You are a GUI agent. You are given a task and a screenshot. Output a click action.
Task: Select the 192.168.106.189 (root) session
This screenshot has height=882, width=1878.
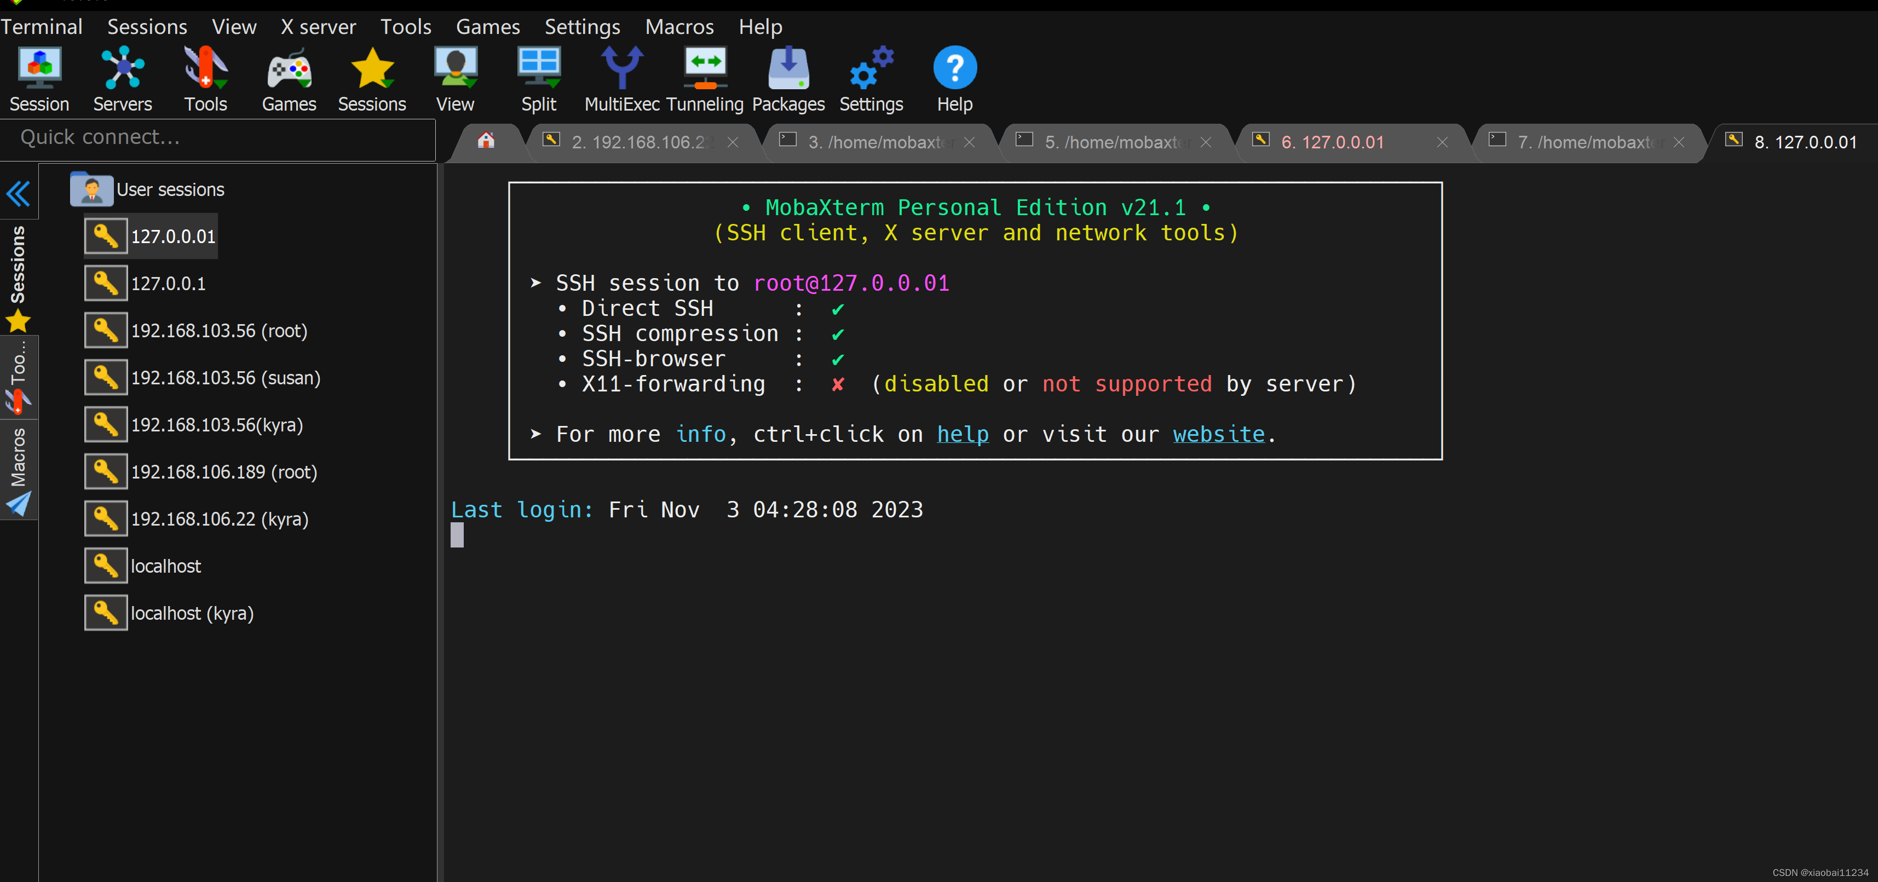click(201, 471)
